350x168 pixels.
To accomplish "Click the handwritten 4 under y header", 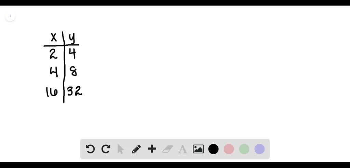I will pos(72,54).
